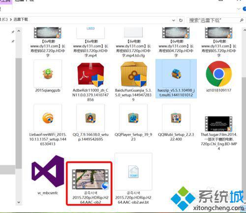Select the QQ_7.9 setup installer
The height and width of the screenshot is (213, 246).
[x=91, y=118]
